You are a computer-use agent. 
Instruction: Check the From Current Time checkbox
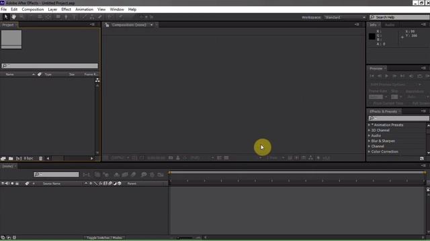point(370,103)
